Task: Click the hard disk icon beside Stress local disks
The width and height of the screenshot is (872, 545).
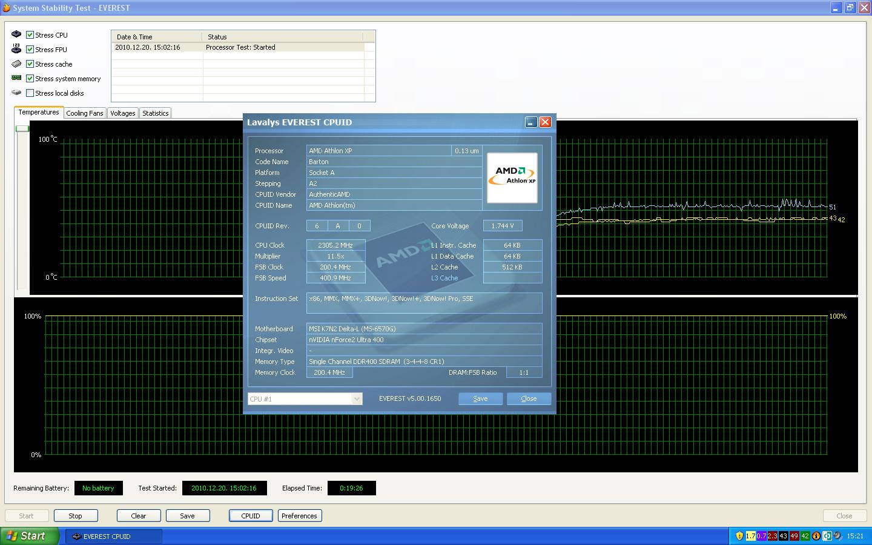Action: point(16,93)
